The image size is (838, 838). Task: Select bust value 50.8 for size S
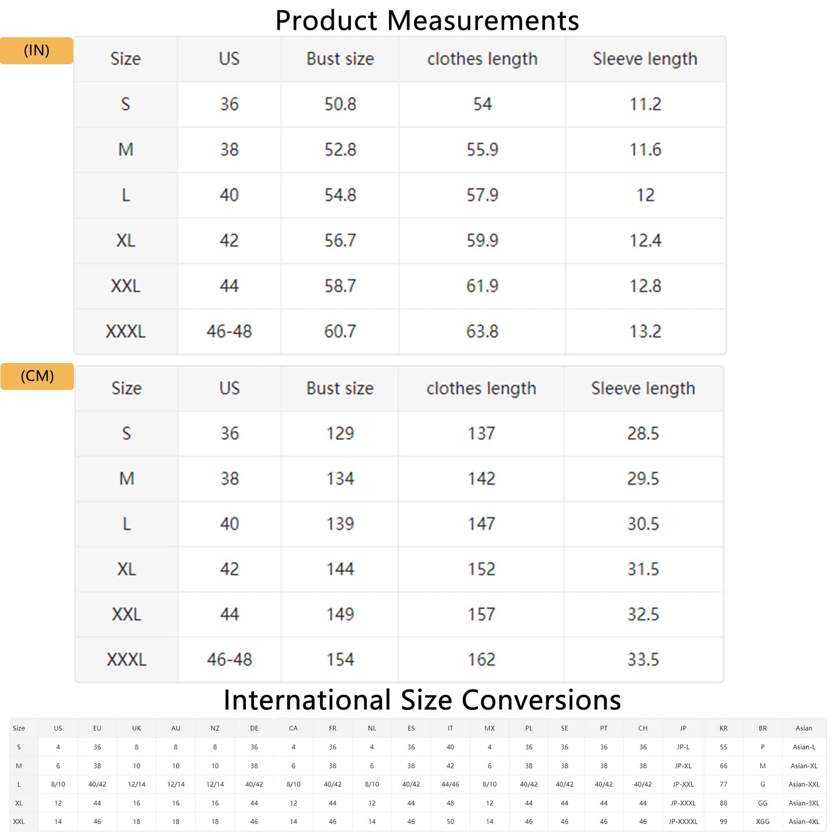point(340,104)
